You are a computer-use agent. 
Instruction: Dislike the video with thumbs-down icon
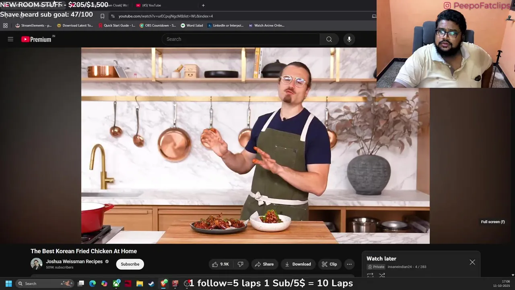pos(241,264)
